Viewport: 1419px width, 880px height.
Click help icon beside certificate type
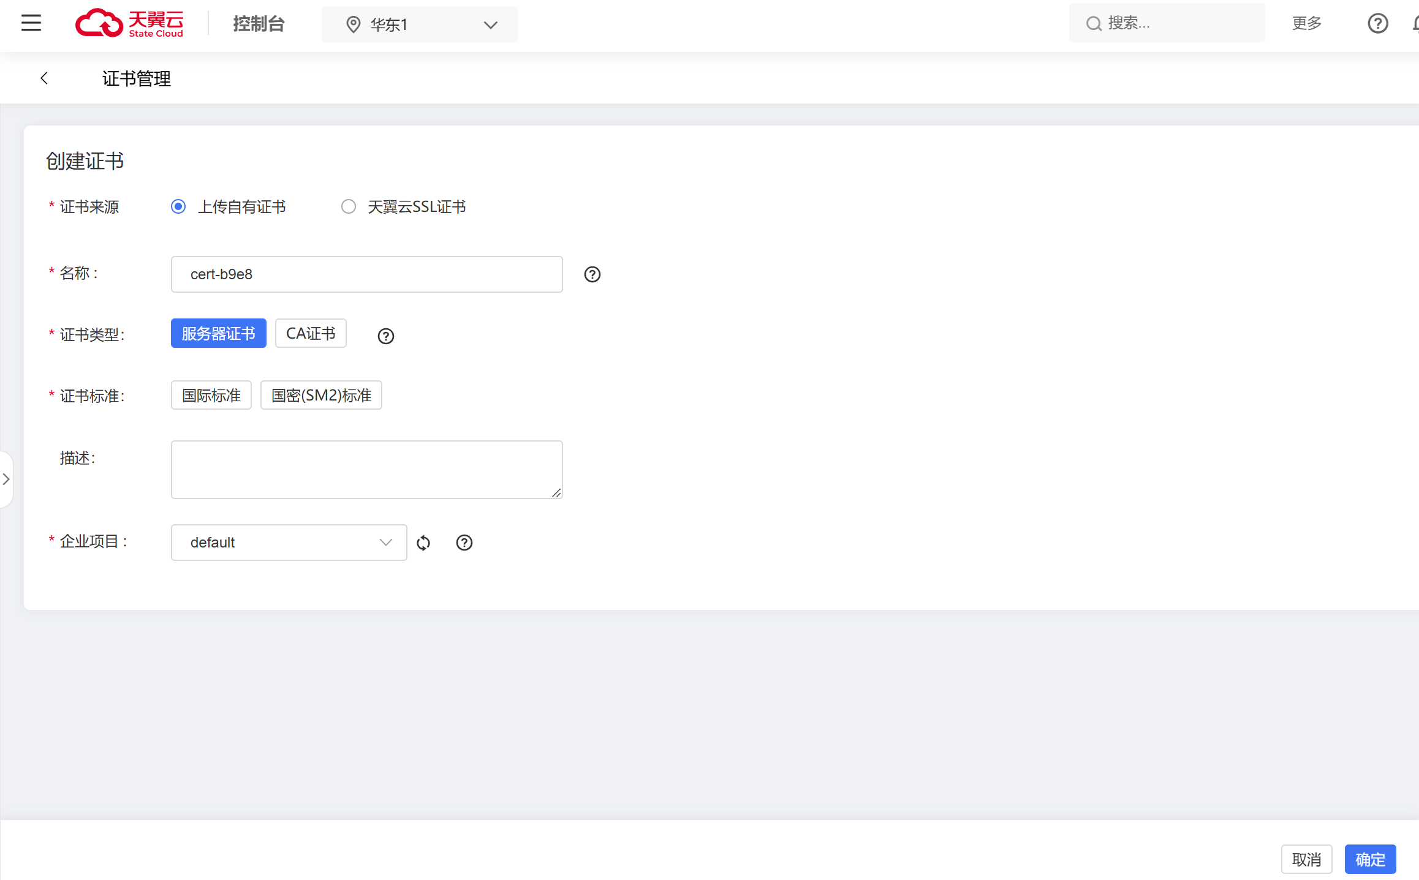coord(385,336)
